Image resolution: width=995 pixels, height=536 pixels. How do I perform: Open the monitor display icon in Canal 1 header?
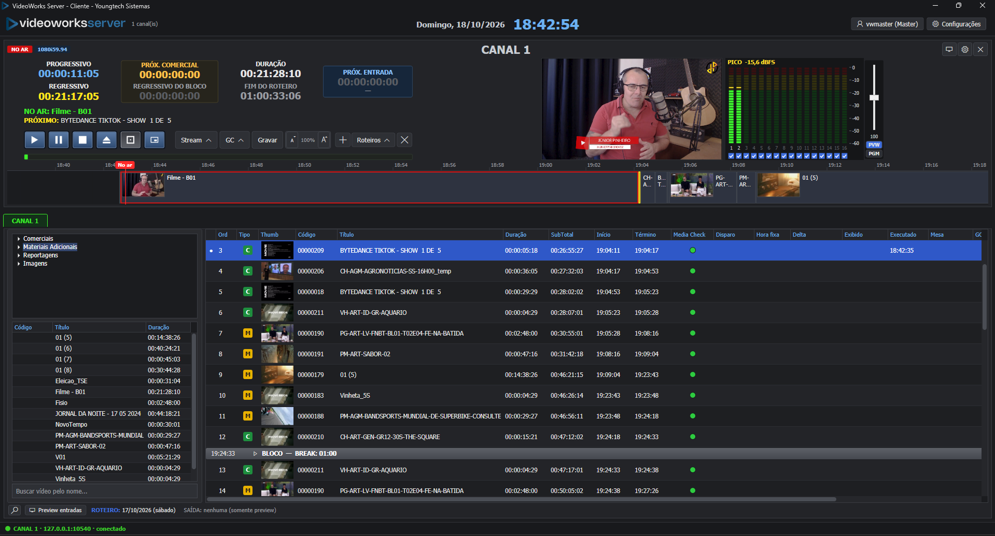pos(949,50)
